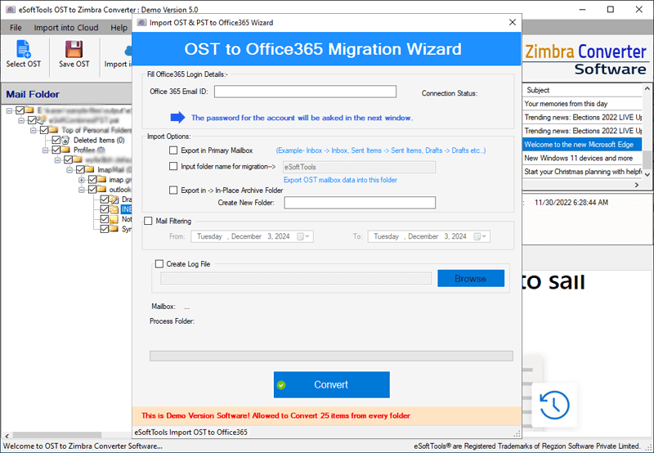
Task: Click the Create New Folder text field
Action: (360, 203)
